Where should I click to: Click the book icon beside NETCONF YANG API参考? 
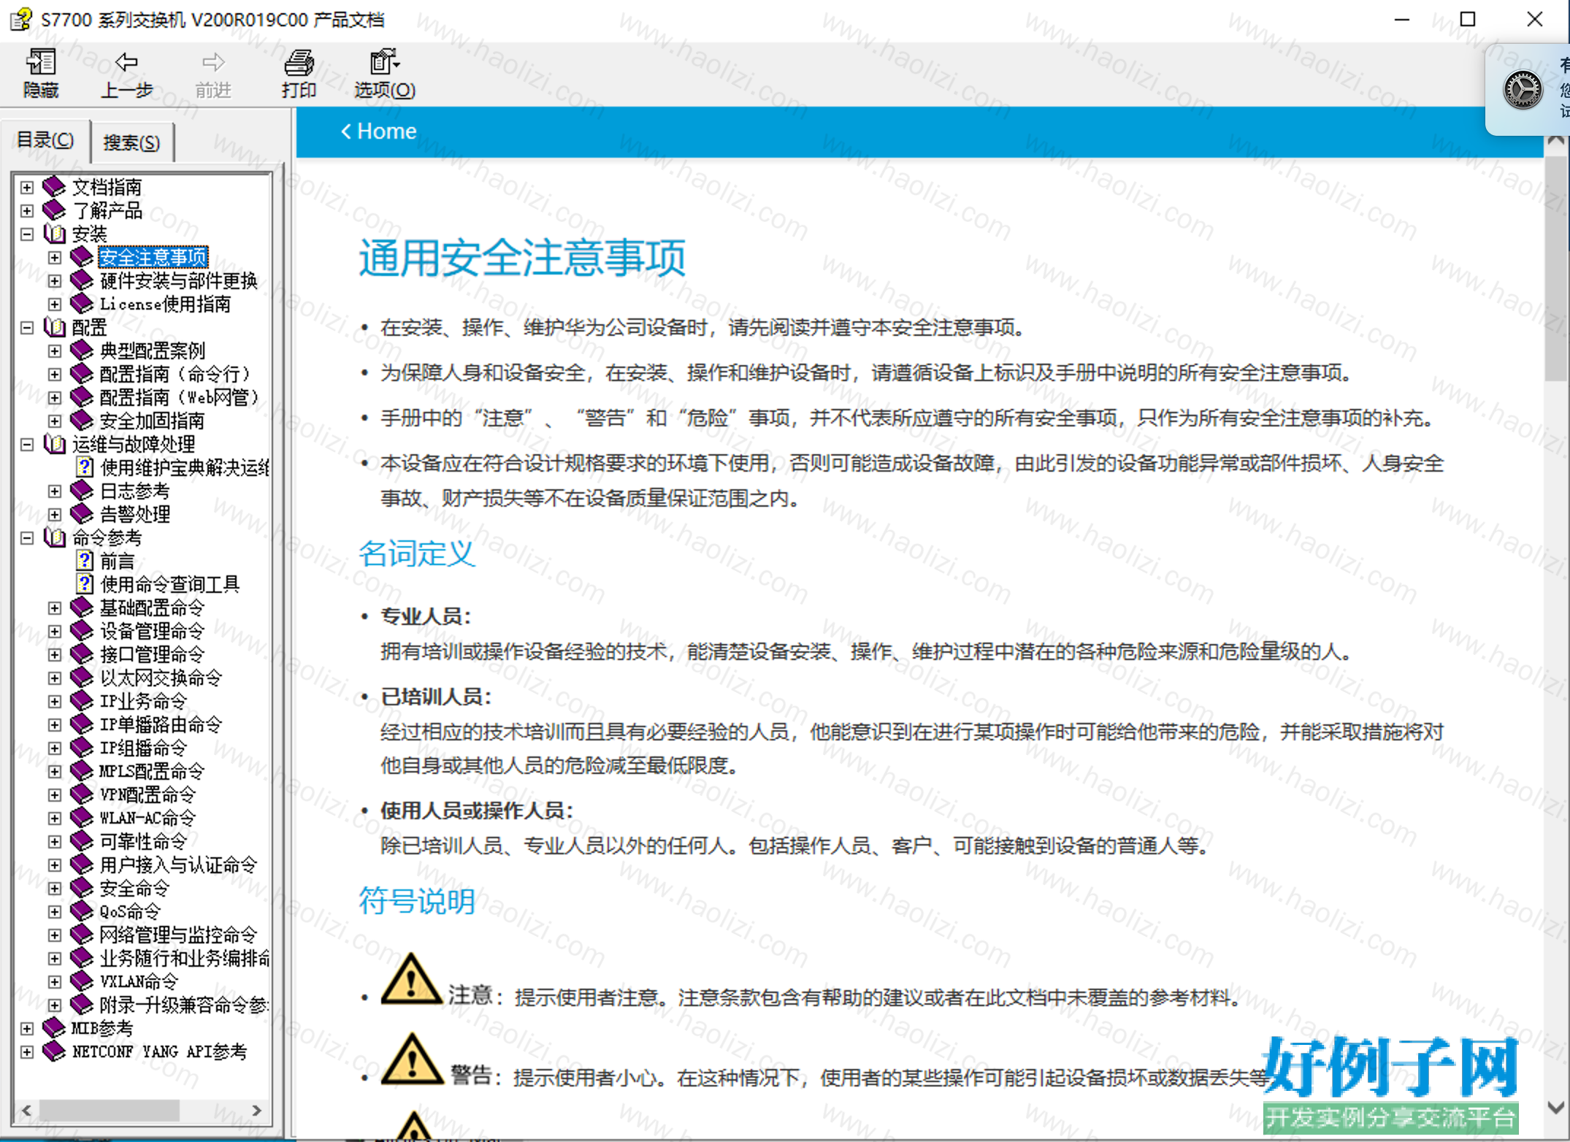click(54, 1051)
